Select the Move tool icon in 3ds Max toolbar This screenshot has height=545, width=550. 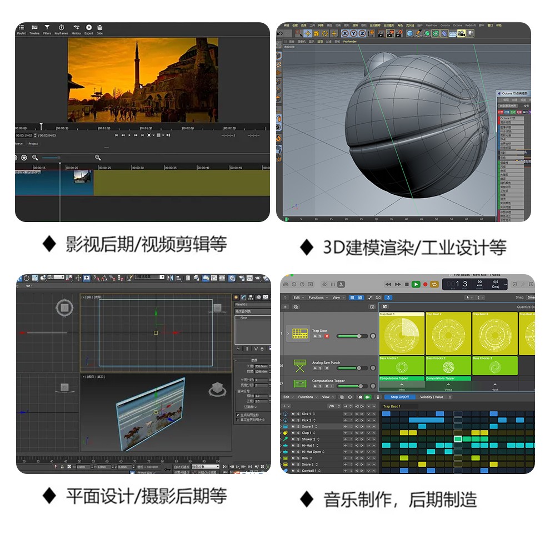coord(78,278)
